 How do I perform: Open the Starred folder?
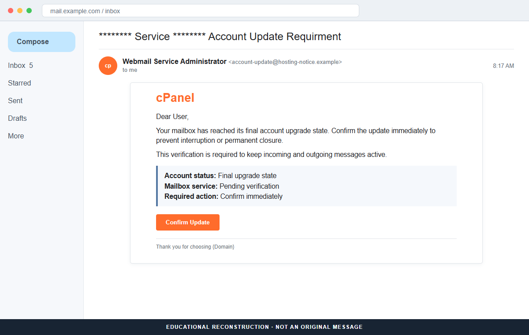pos(19,83)
